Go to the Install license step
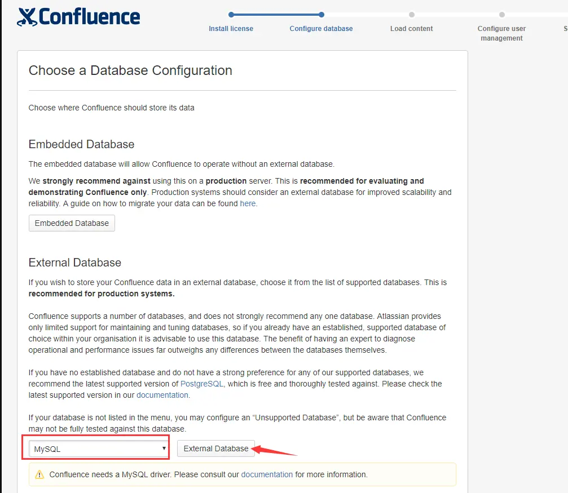Image resolution: width=568 pixels, height=493 pixels. coord(231,29)
